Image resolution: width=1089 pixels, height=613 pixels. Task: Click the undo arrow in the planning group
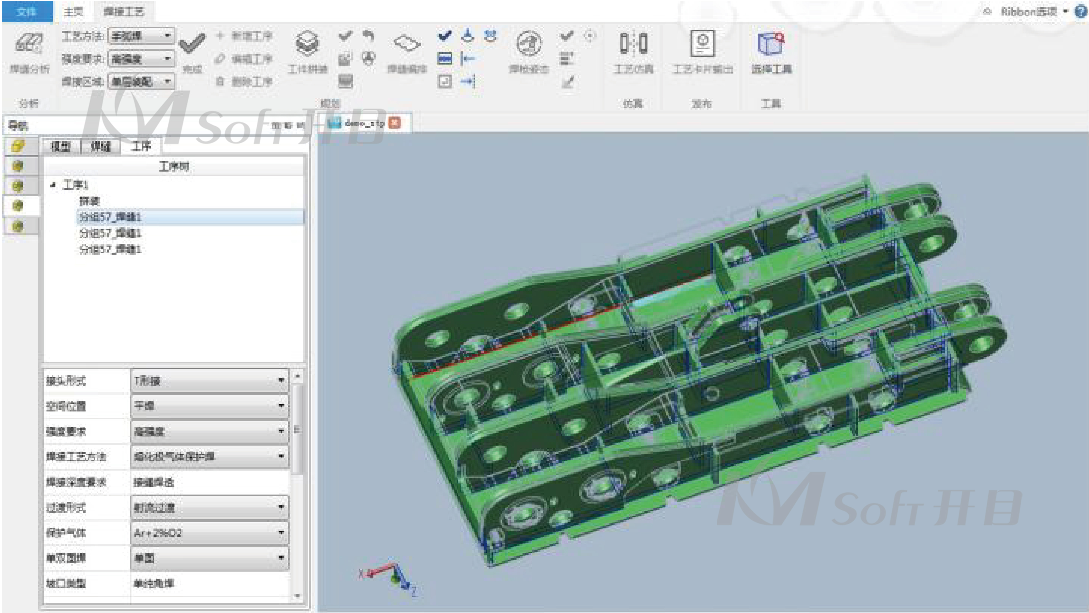click(369, 36)
